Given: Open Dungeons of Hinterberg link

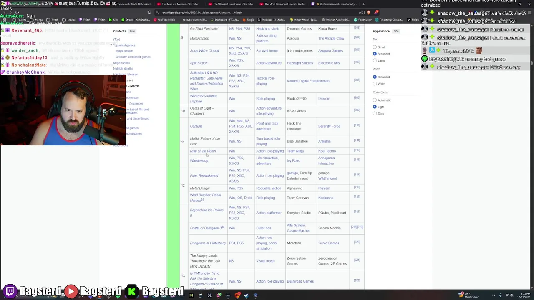Looking at the screenshot, I should click(208, 243).
